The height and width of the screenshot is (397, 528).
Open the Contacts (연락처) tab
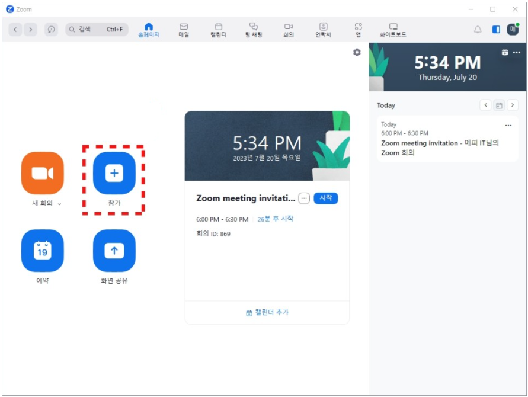324,30
